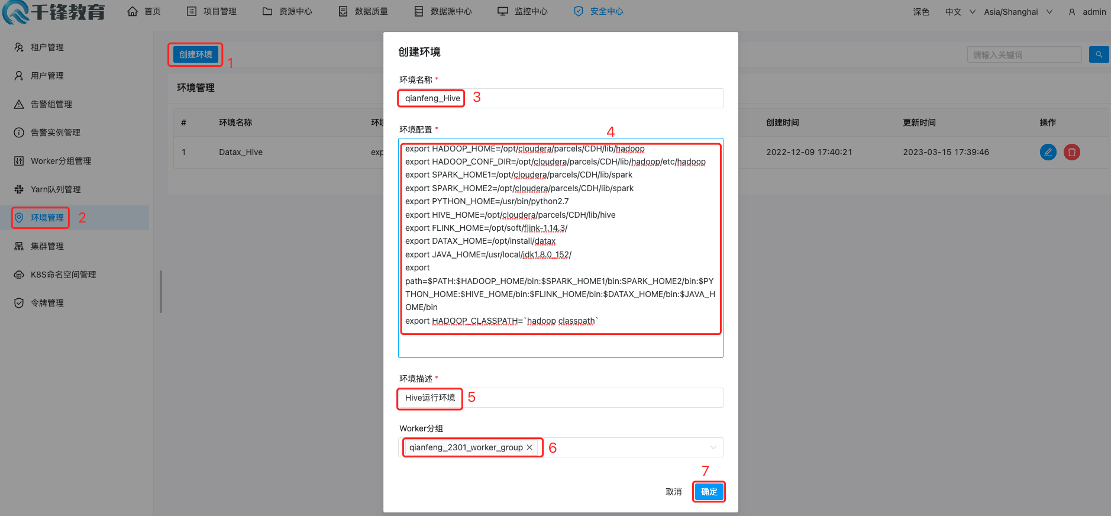
Task: Click the Yarn队列管理 icon
Action: click(x=19, y=189)
